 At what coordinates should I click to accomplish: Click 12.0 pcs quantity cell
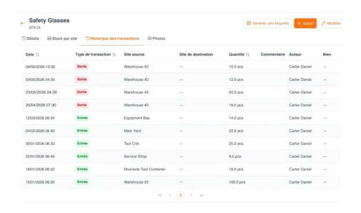click(236, 80)
